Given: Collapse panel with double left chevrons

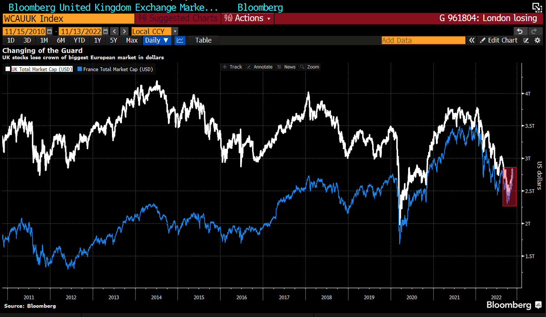Looking at the screenshot, I should click(472, 40).
